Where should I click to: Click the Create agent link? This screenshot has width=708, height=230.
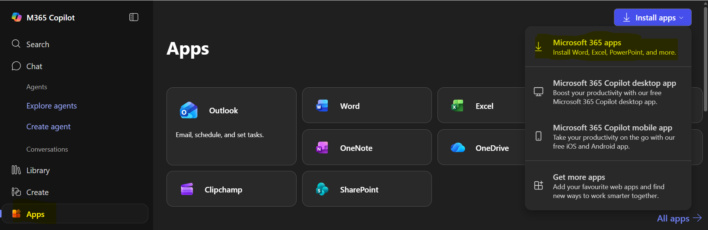[48, 127]
